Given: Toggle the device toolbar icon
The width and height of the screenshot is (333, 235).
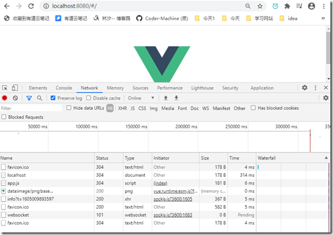Looking at the screenshot, I should (15, 87).
